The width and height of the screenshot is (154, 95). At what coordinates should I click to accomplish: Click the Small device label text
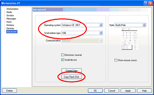(x=71, y=60)
